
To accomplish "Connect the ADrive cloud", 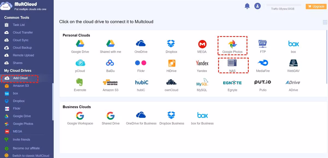I will [293, 82].
